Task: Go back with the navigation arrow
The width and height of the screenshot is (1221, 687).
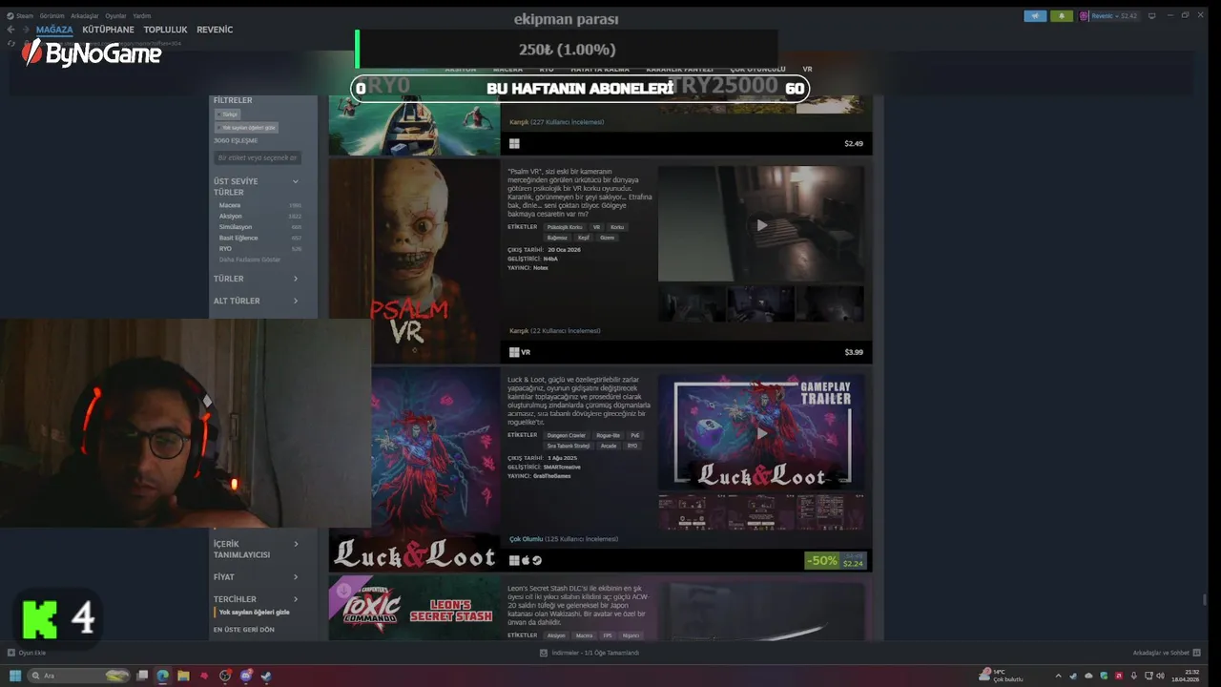Action: pos(10,30)
